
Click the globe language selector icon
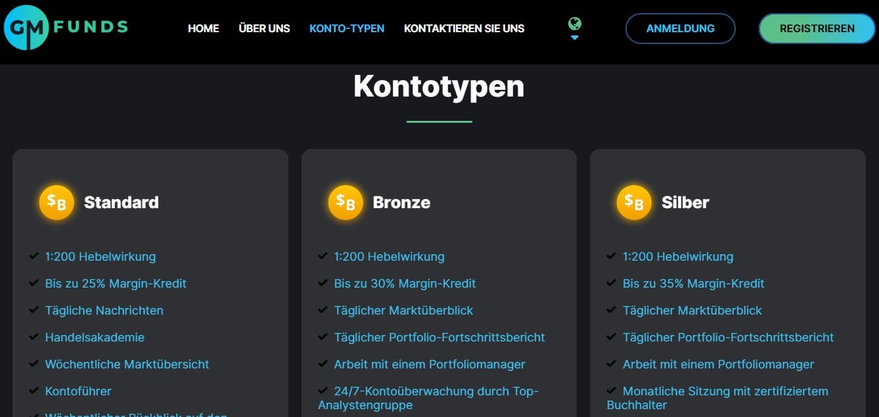[575, 22]
